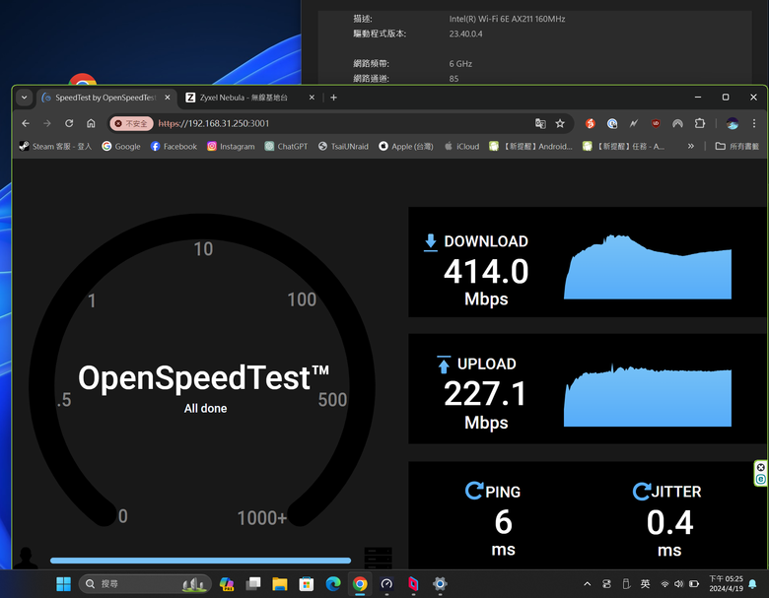Switch to the Zyxel Nebula tab

point(244,98)
